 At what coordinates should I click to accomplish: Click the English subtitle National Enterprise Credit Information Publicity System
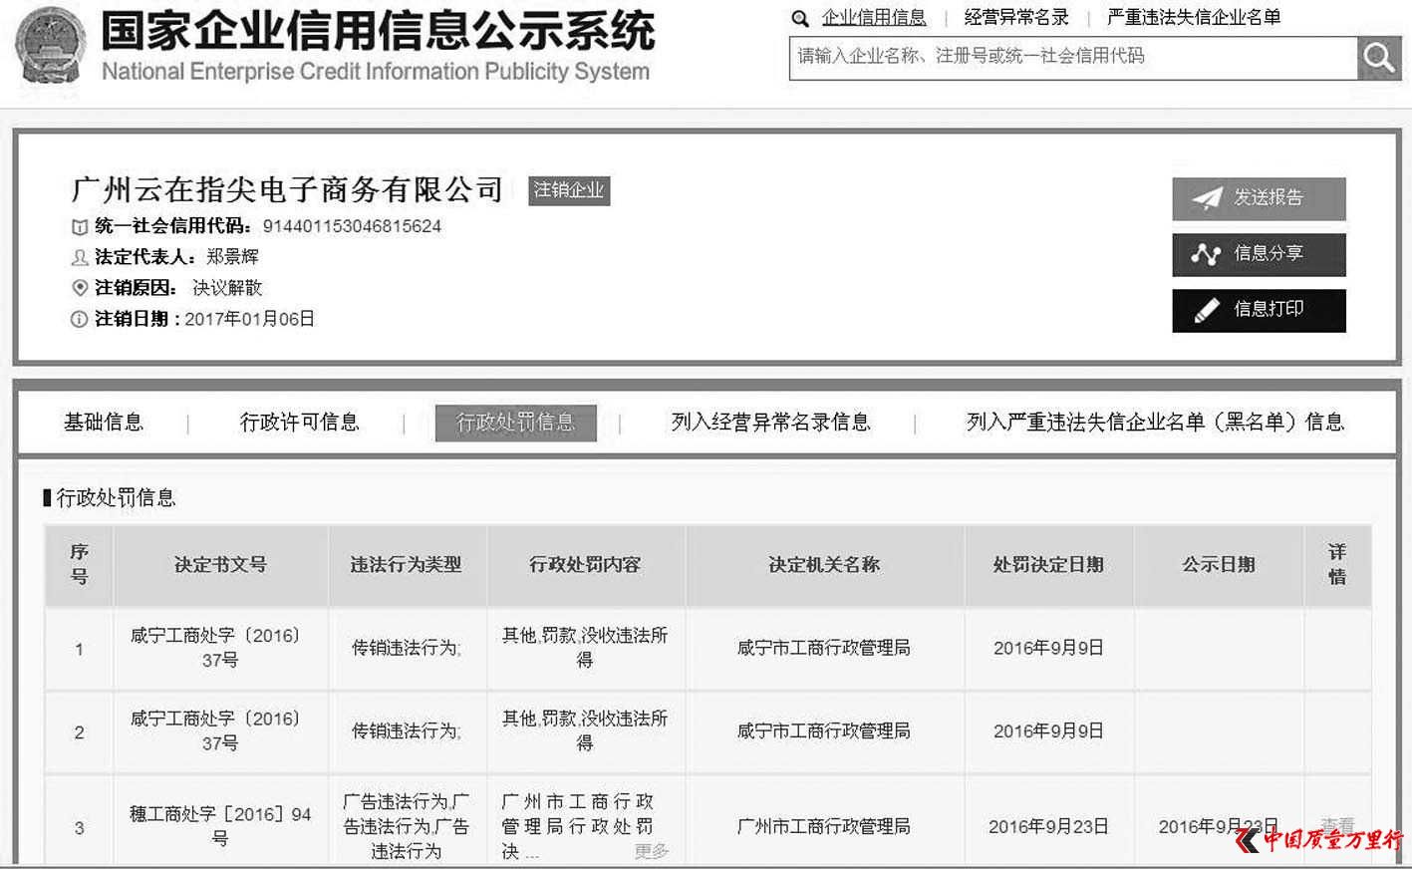[x=376, y=72]
